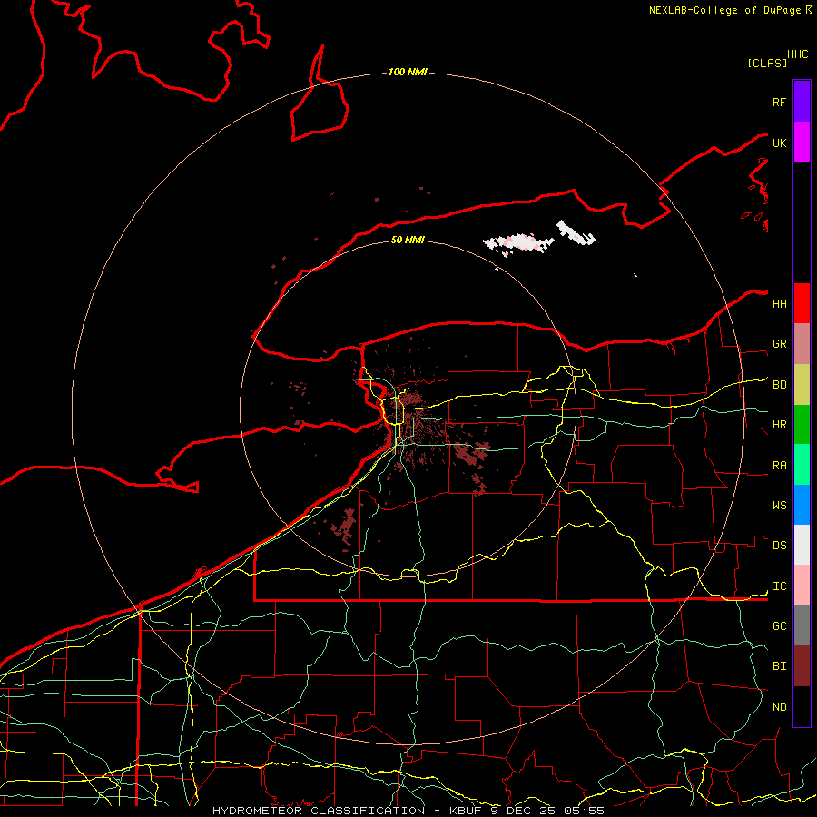Select the BD yellow legend swatch
Image resolution: width=817 pixels, height=817 pixels.
coord(802,385)
